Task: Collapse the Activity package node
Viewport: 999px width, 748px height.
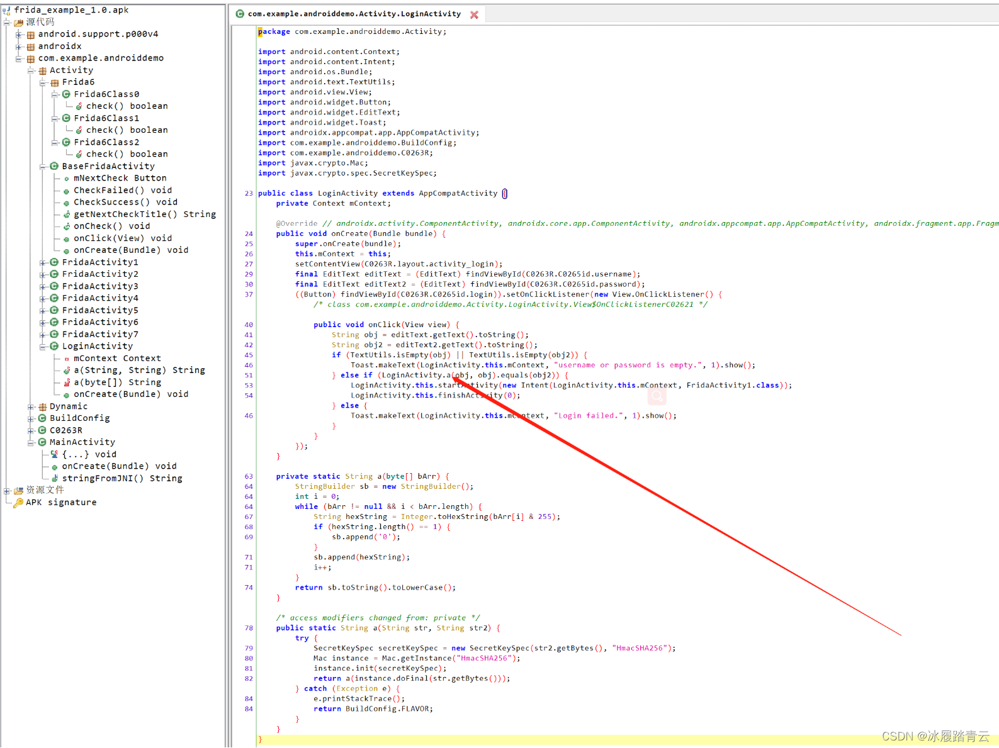Action: click(x=31, y=70)
